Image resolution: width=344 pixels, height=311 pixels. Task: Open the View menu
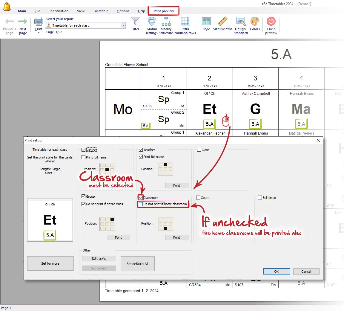point(81,11)
